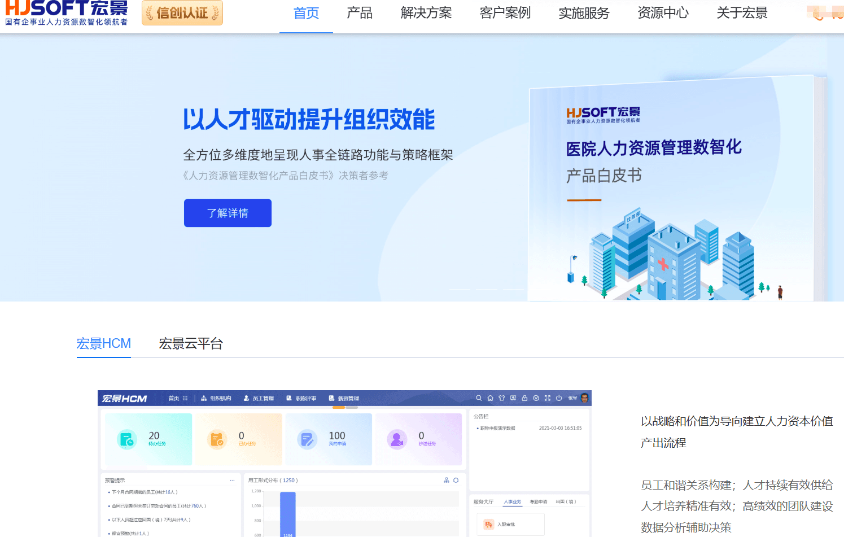Click the 公告栏 panel heading
The image size is (844, 537).
pos(481,417)
